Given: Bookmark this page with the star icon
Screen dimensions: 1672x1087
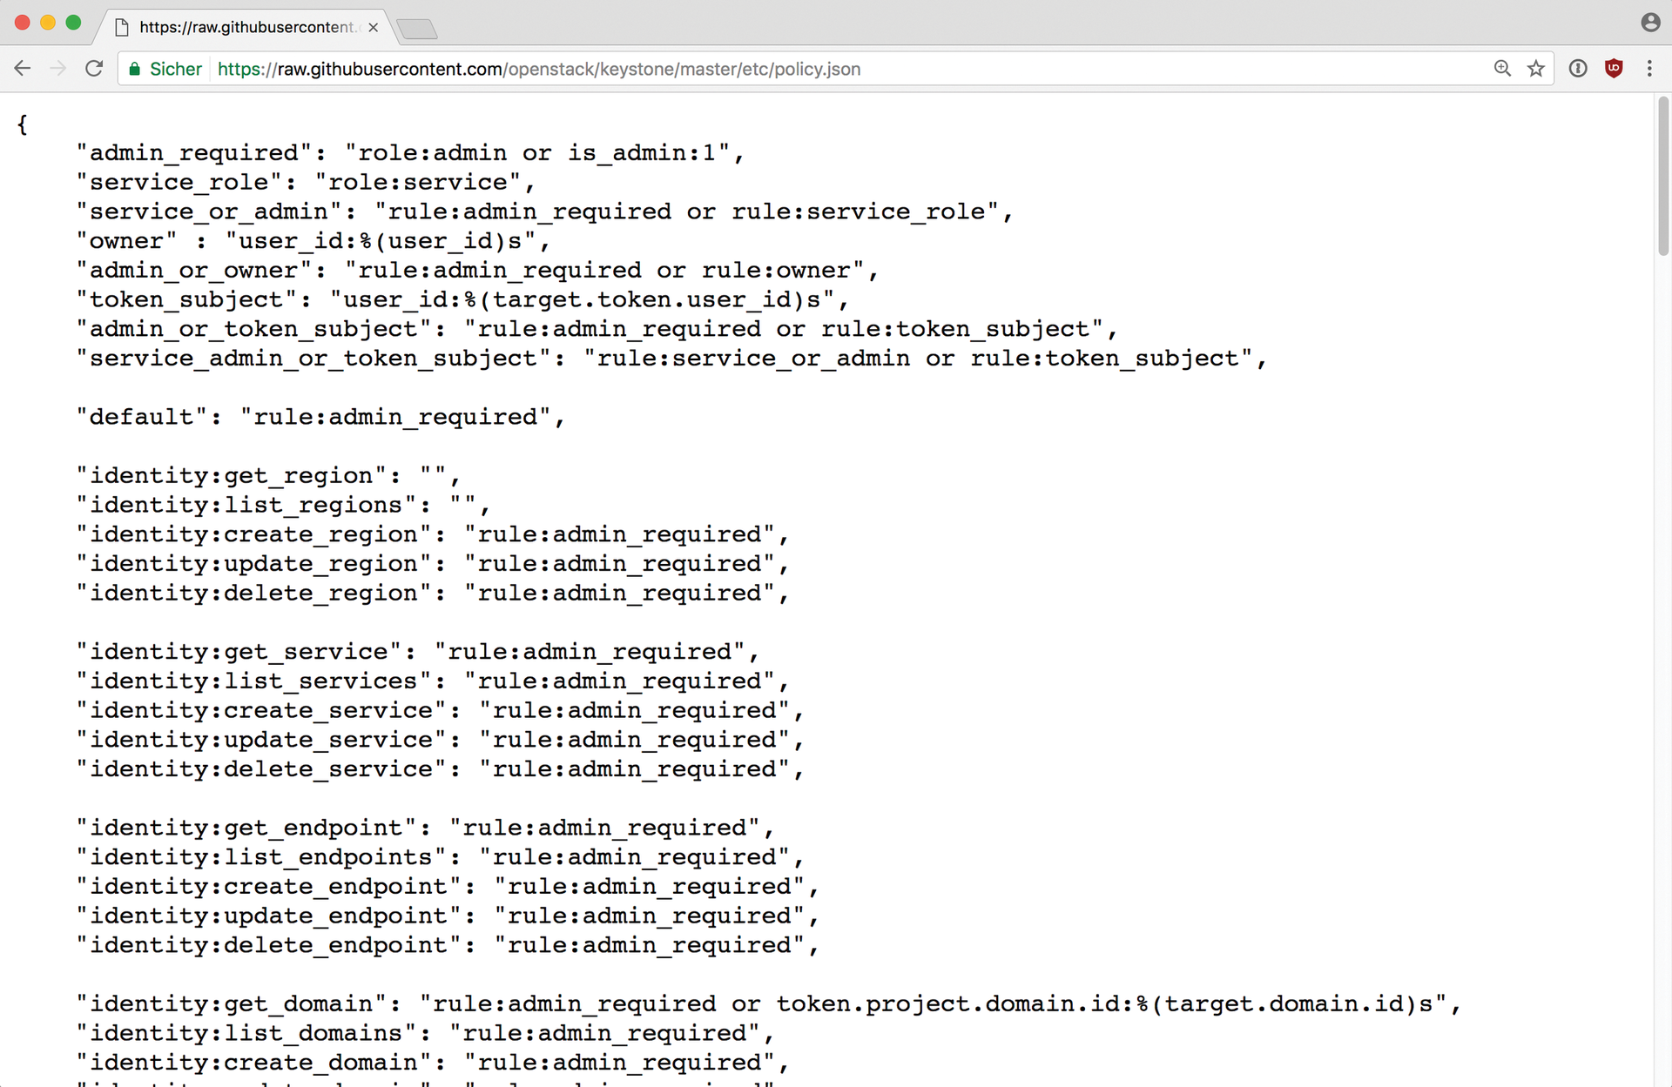Looking at the screenshot, I should point(1536,69).
